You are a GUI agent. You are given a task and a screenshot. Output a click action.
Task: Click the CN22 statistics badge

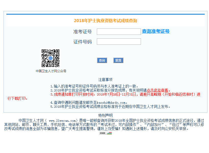click(105, 133)
